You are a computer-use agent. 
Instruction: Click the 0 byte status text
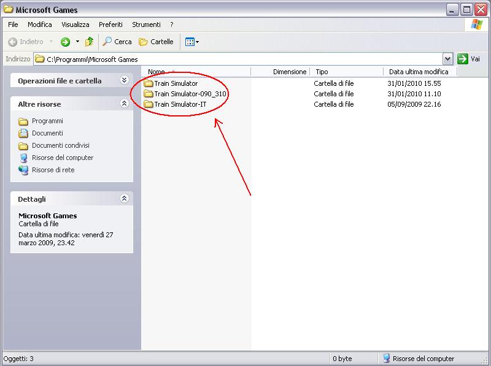point(342,359)
